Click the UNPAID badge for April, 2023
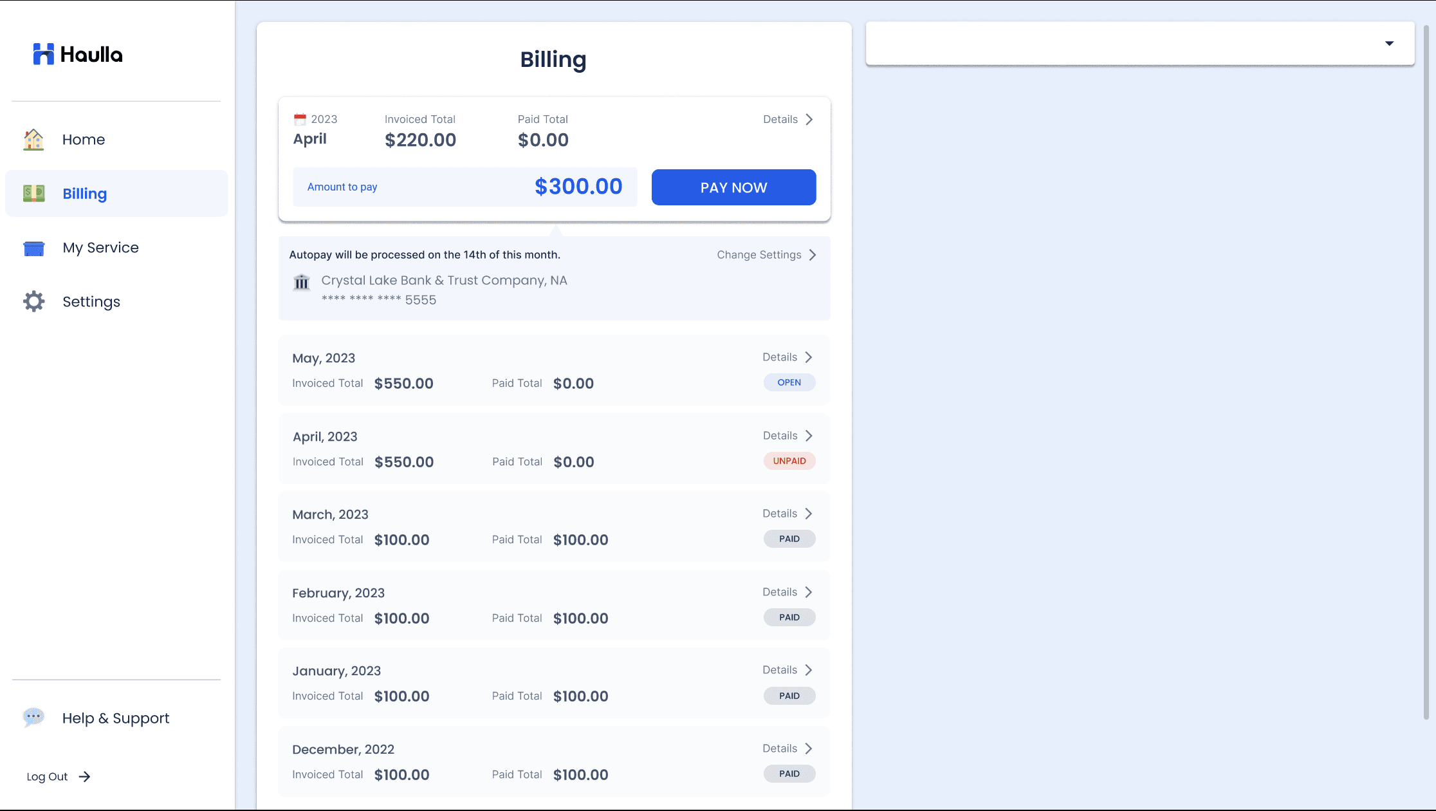 (789, 461)
